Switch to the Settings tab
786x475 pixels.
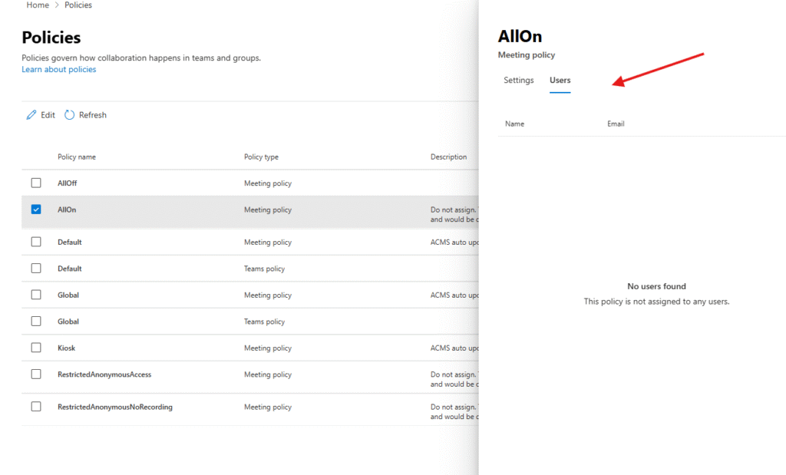(518, 81)
